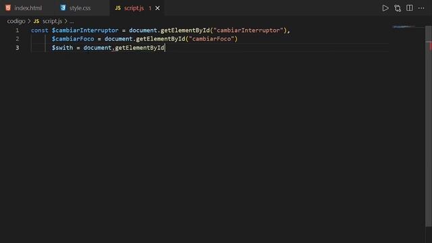The image size is (432, 243).
Task: Place cursor in $cambiarInterruptor variable
Action: [x=85, y=30]
